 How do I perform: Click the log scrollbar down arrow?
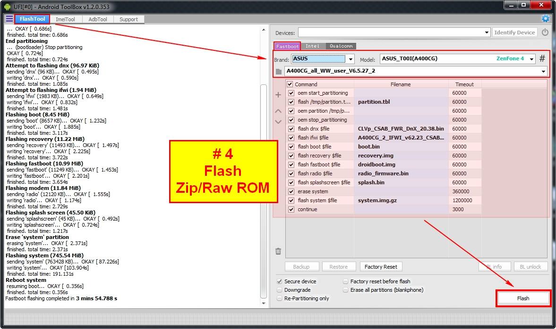point(264,303)
